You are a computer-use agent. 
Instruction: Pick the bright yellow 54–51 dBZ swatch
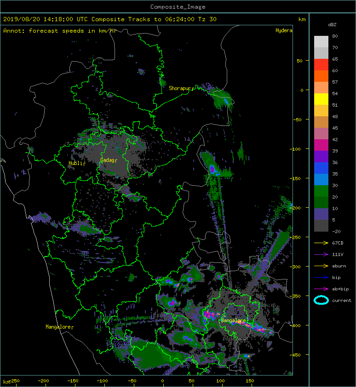tap(321, 99)
